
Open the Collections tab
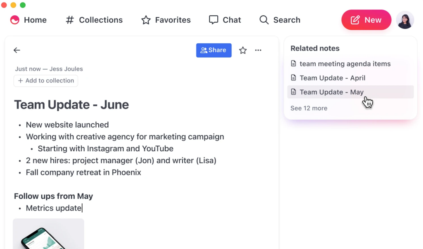pos(94,20)
